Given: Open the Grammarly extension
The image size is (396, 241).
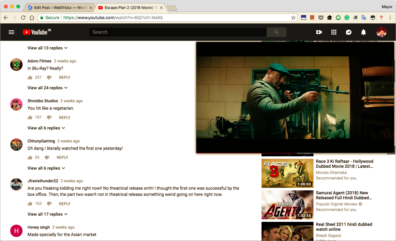Looking at the screenshot, I should [x=347, y=18].
